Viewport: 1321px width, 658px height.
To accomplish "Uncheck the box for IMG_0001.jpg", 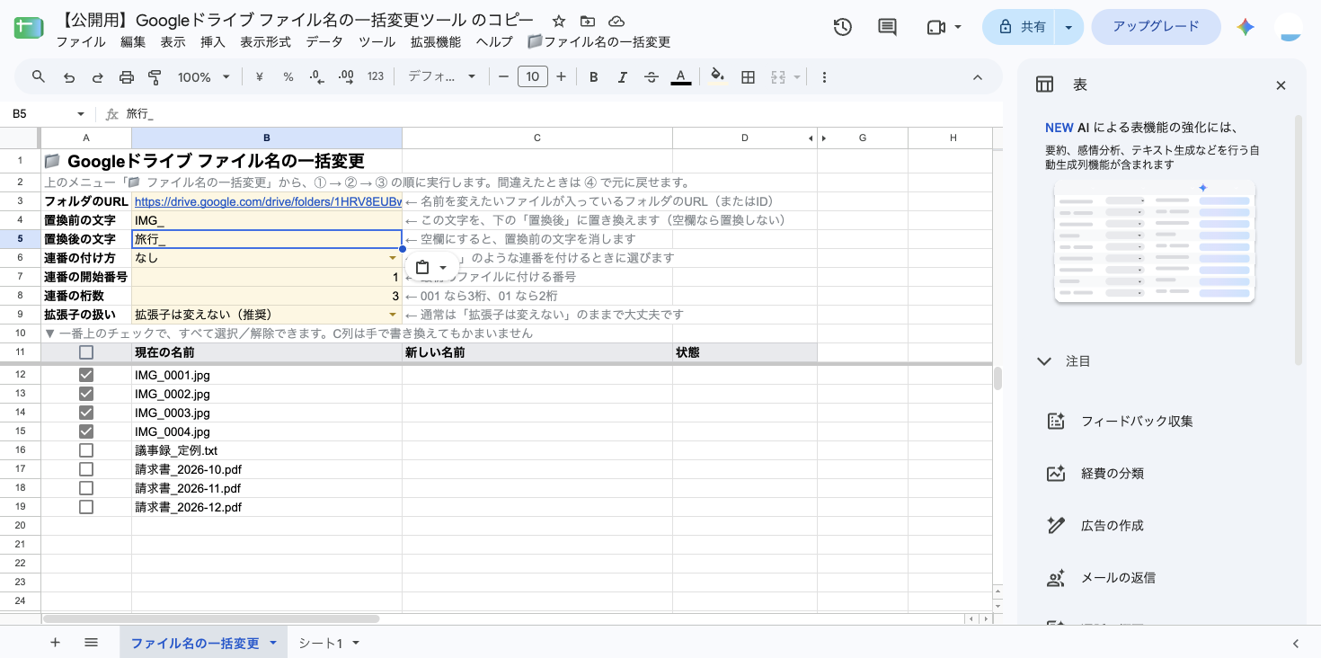I will [x=86, y=375].
